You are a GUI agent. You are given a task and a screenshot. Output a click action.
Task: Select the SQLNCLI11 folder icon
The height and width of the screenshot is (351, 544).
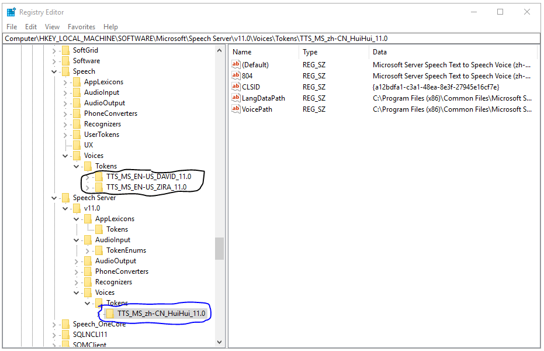[65, 335]
